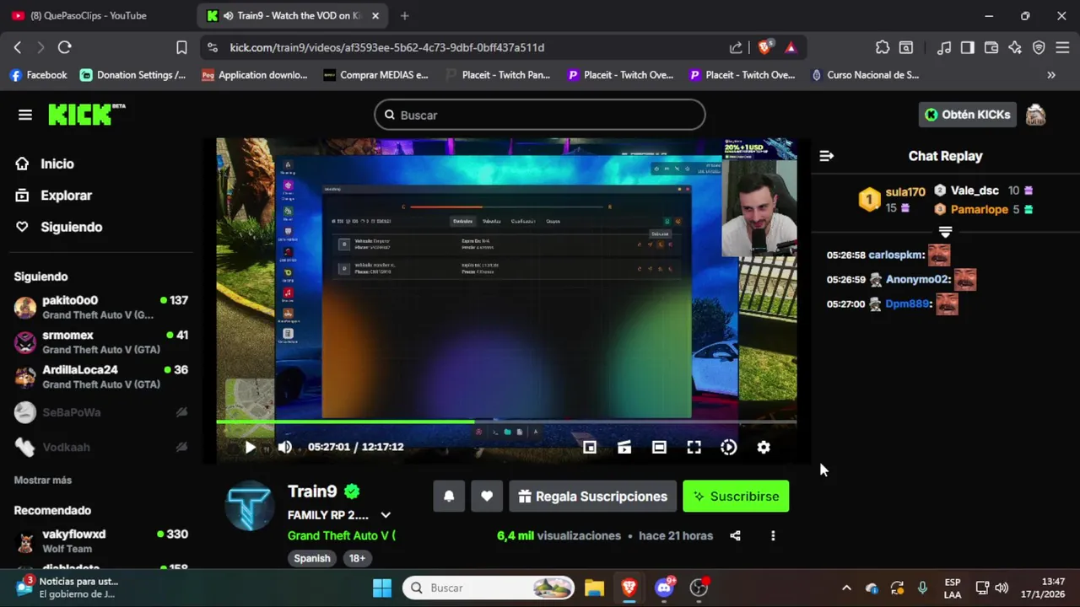This screenshot has width=1080, height=607.
Task: Open the Kick hamburger menu
Action: 24,115
